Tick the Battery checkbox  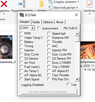[x=21, y=42]
